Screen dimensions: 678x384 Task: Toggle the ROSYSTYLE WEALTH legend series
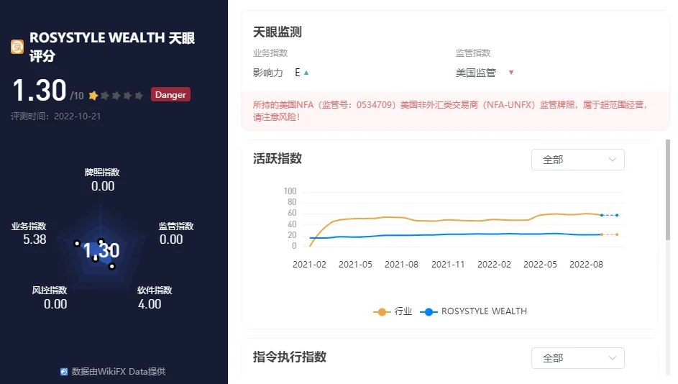click(x=474, y=311)
